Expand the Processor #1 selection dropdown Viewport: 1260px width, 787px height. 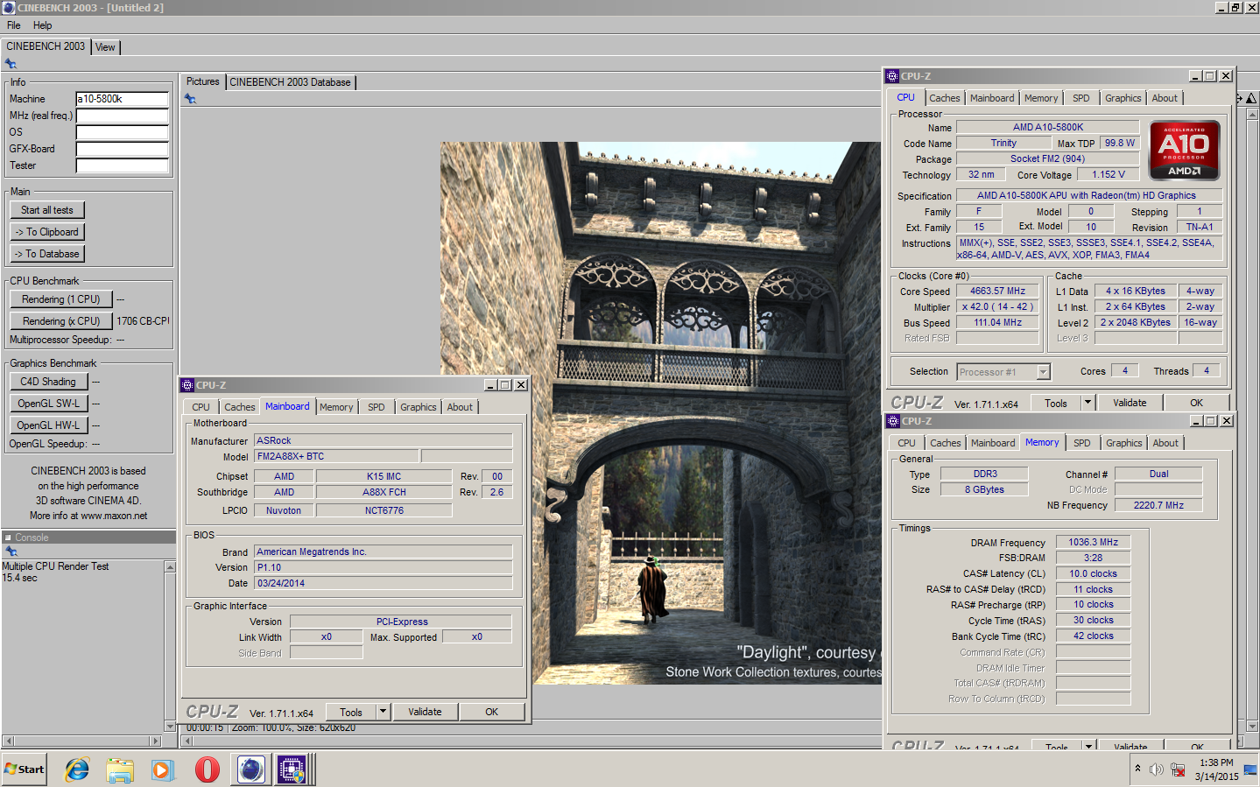(x=1043, y=372)
